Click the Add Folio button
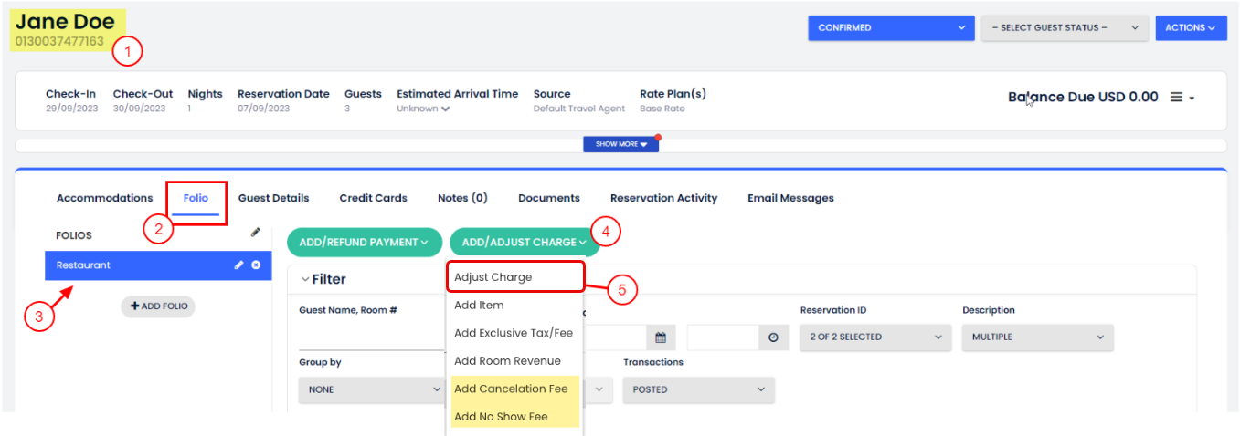The height and width of the screenshot is (436, 1240). click(x=158, y=306)
